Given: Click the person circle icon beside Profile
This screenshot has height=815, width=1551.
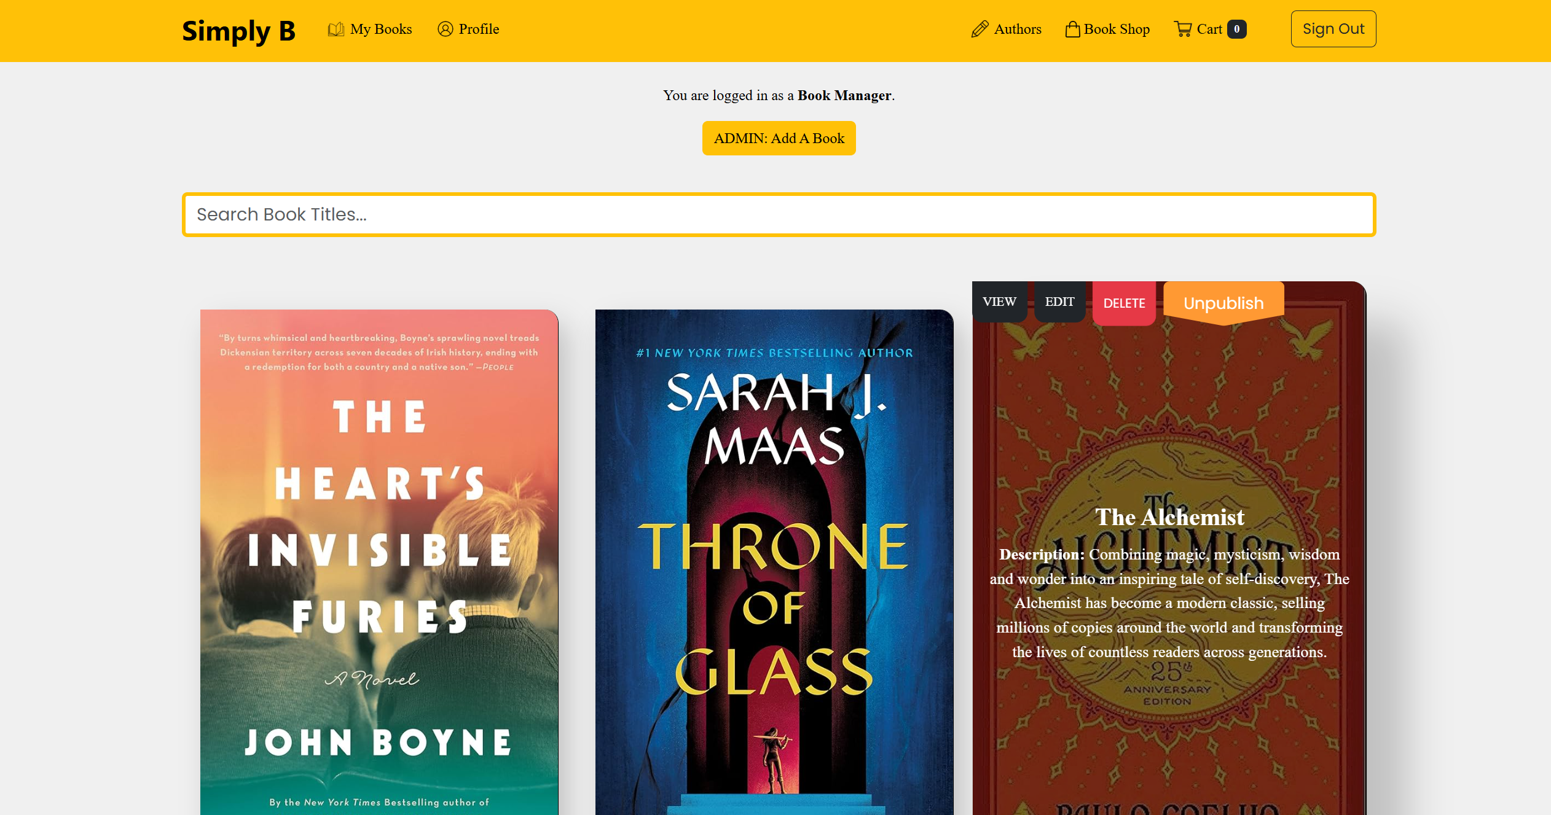Looking at the screenshot, I should [x=445, y=29].
